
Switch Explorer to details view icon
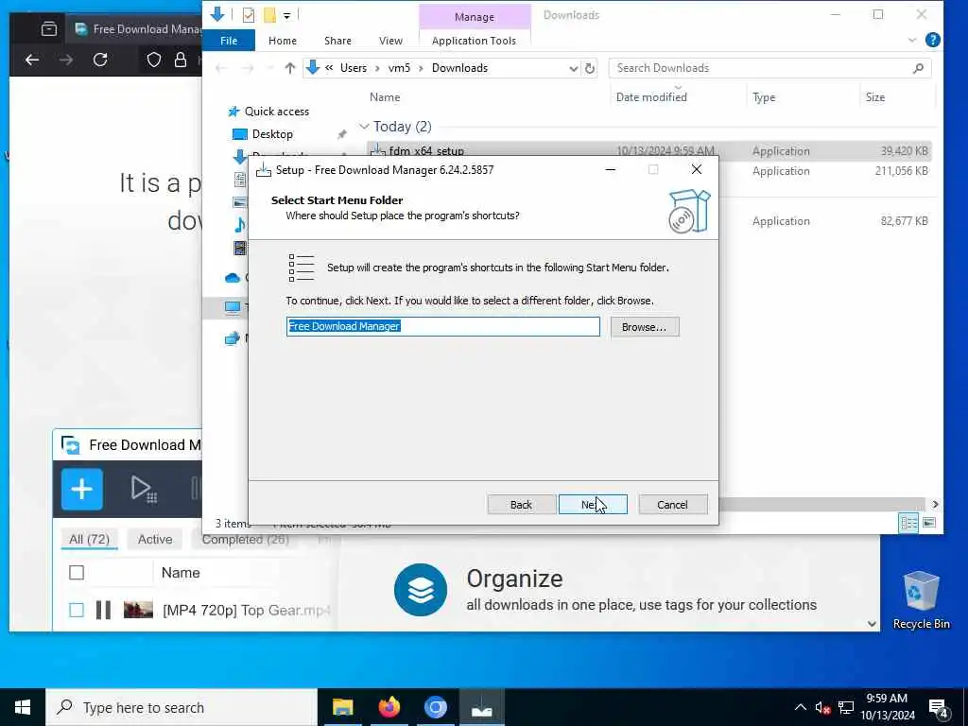coord(908,523)
